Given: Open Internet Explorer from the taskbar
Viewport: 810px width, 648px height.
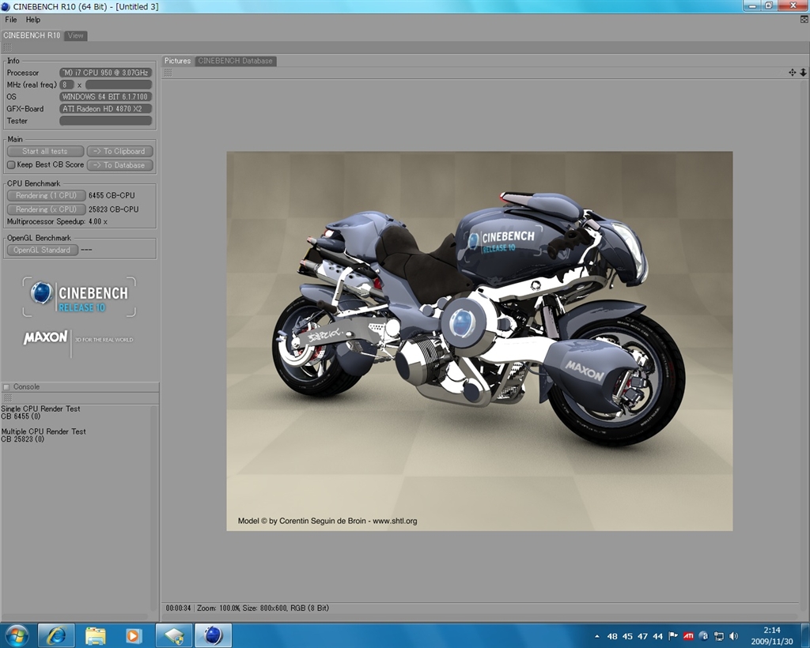Looking at the screenshot, I should point(56,635).
